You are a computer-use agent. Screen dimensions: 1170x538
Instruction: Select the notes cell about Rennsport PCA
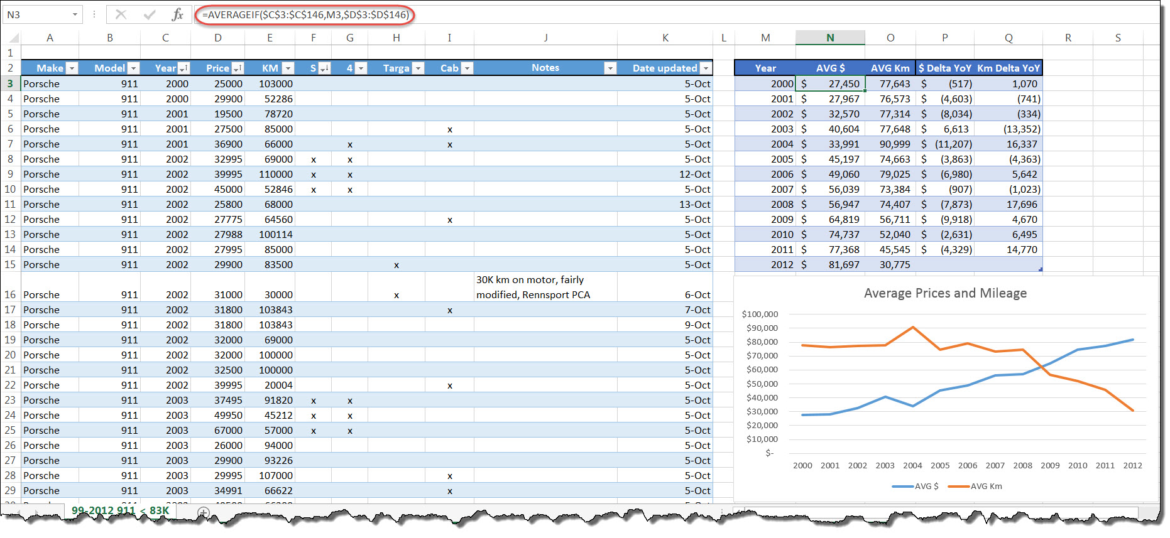click(x=545, y=287)
